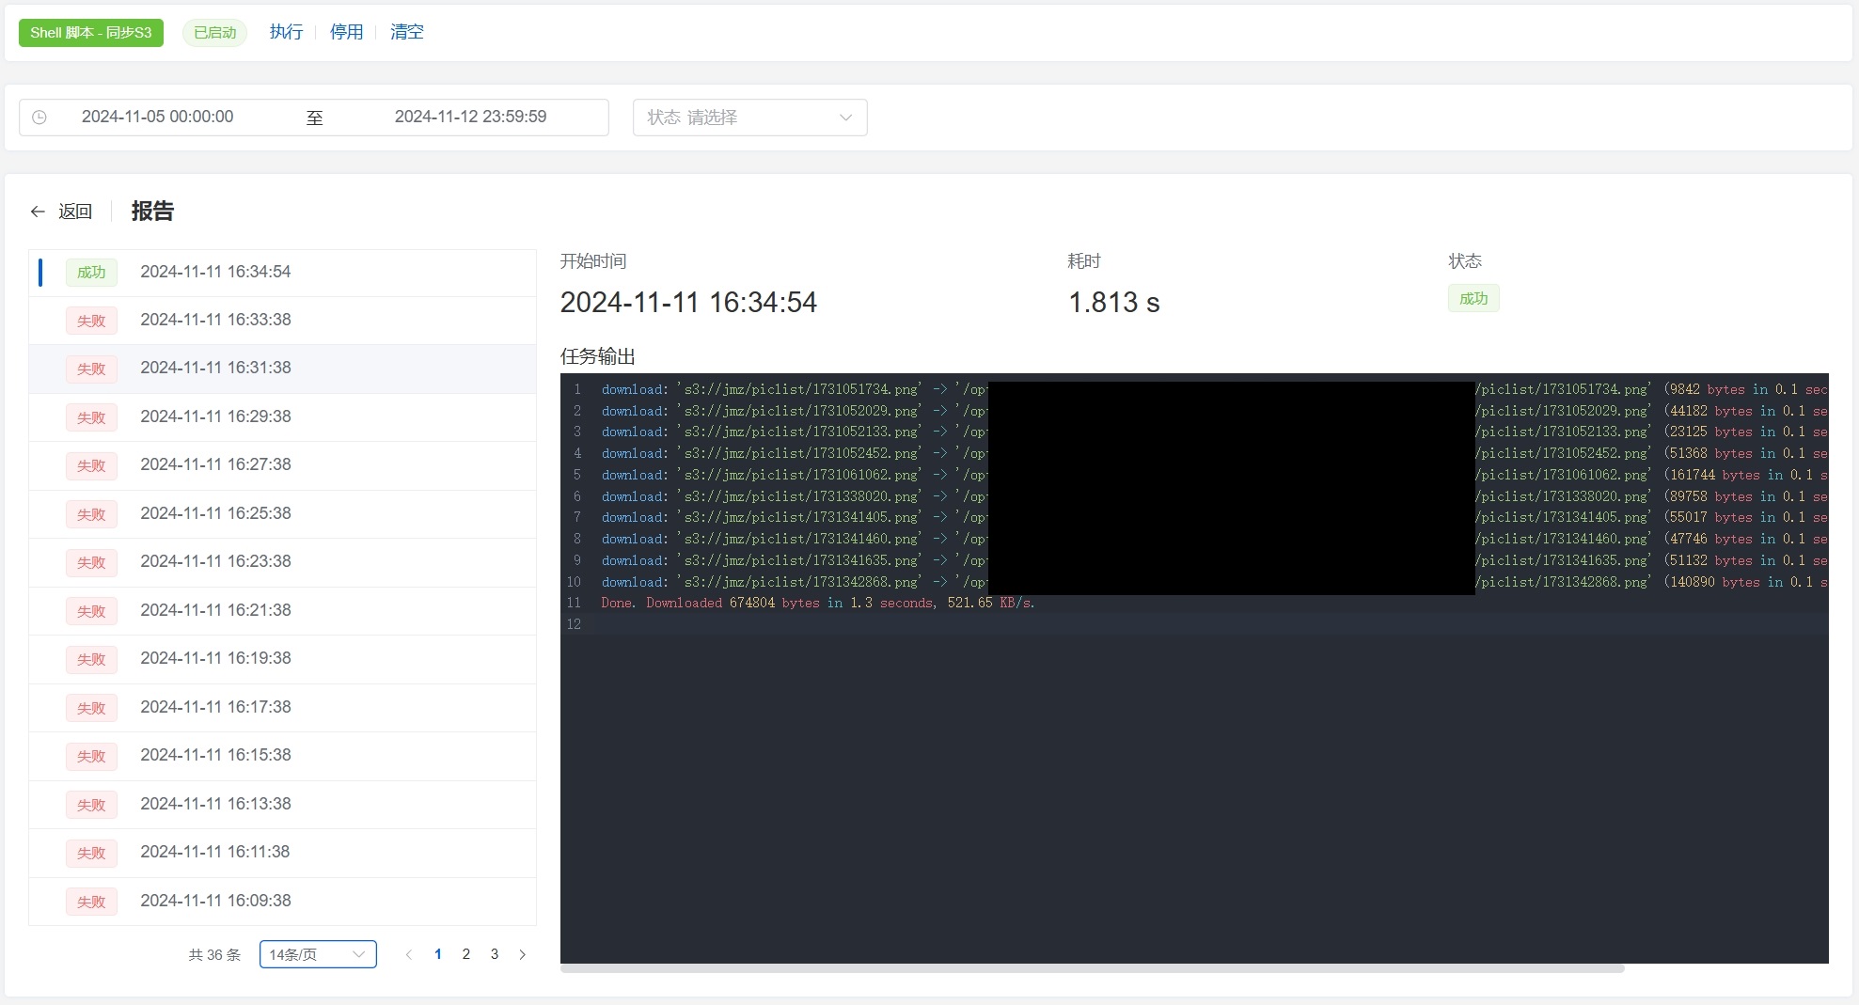The height and width of the screenshot is (1005, 1859).
Task: Click output line 11 'Done. Downloaded 674804 bytes'
Action: pyautogui.click(x=818, y=604)
